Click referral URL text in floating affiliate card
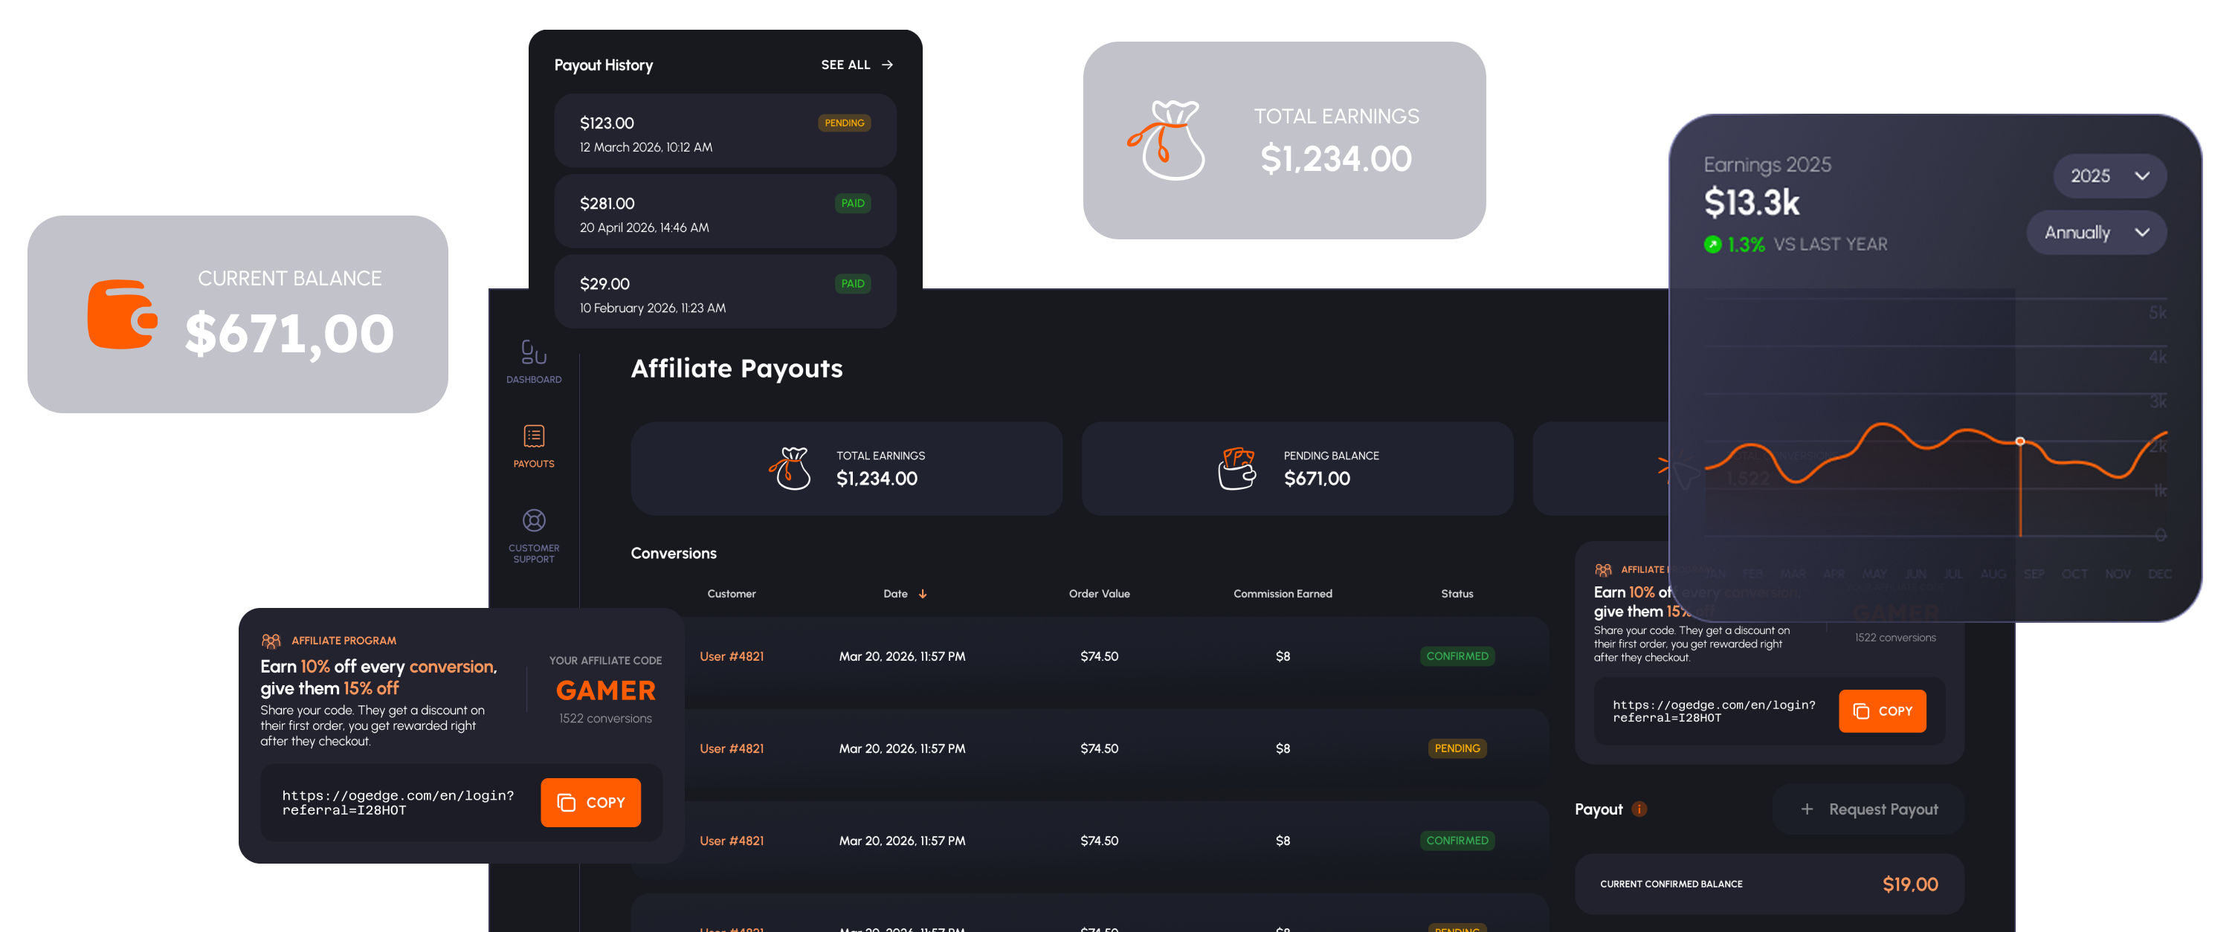This screenshot has width=2238, height=932. [x=398, y=803]
